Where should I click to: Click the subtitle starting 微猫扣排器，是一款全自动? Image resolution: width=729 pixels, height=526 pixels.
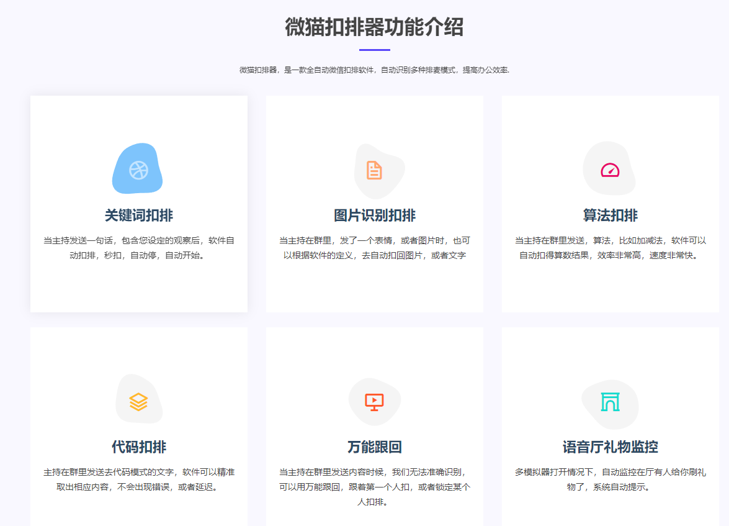coord(374,70)
